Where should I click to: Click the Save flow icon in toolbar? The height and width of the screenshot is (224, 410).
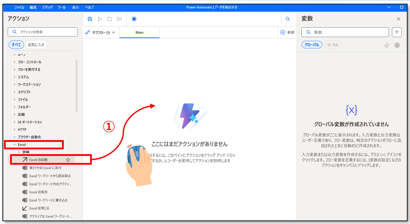pos(90,19)
